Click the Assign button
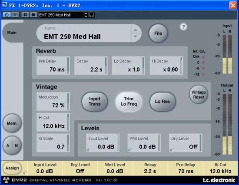This screenshot has height=185, width=239. 12,168
